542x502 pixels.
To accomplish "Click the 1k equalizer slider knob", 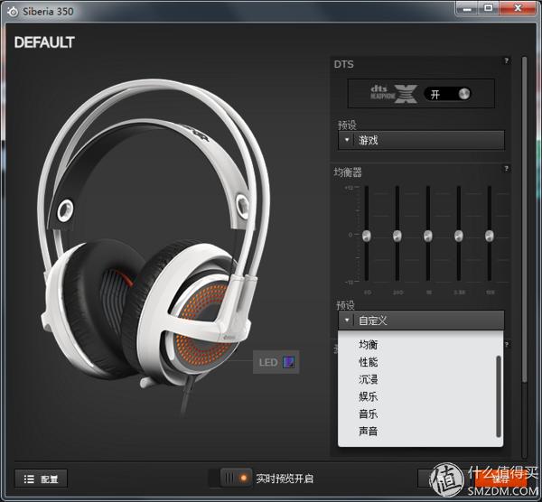I will coord(428,236).
